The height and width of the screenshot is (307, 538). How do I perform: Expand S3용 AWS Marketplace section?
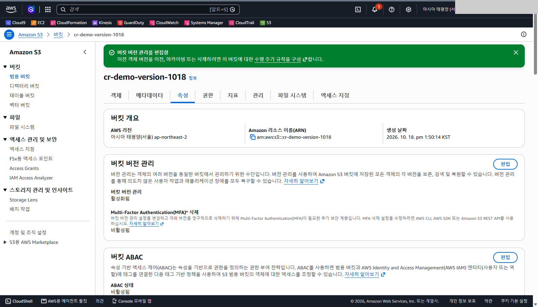pyautogui.click(x=5, y=242)
